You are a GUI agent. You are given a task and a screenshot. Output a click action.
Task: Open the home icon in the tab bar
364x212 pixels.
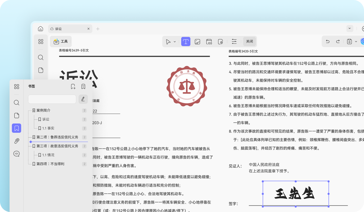pyautogui.click(x=41, y=29)
